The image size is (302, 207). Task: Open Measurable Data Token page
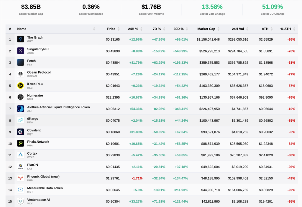click(45, 188)
